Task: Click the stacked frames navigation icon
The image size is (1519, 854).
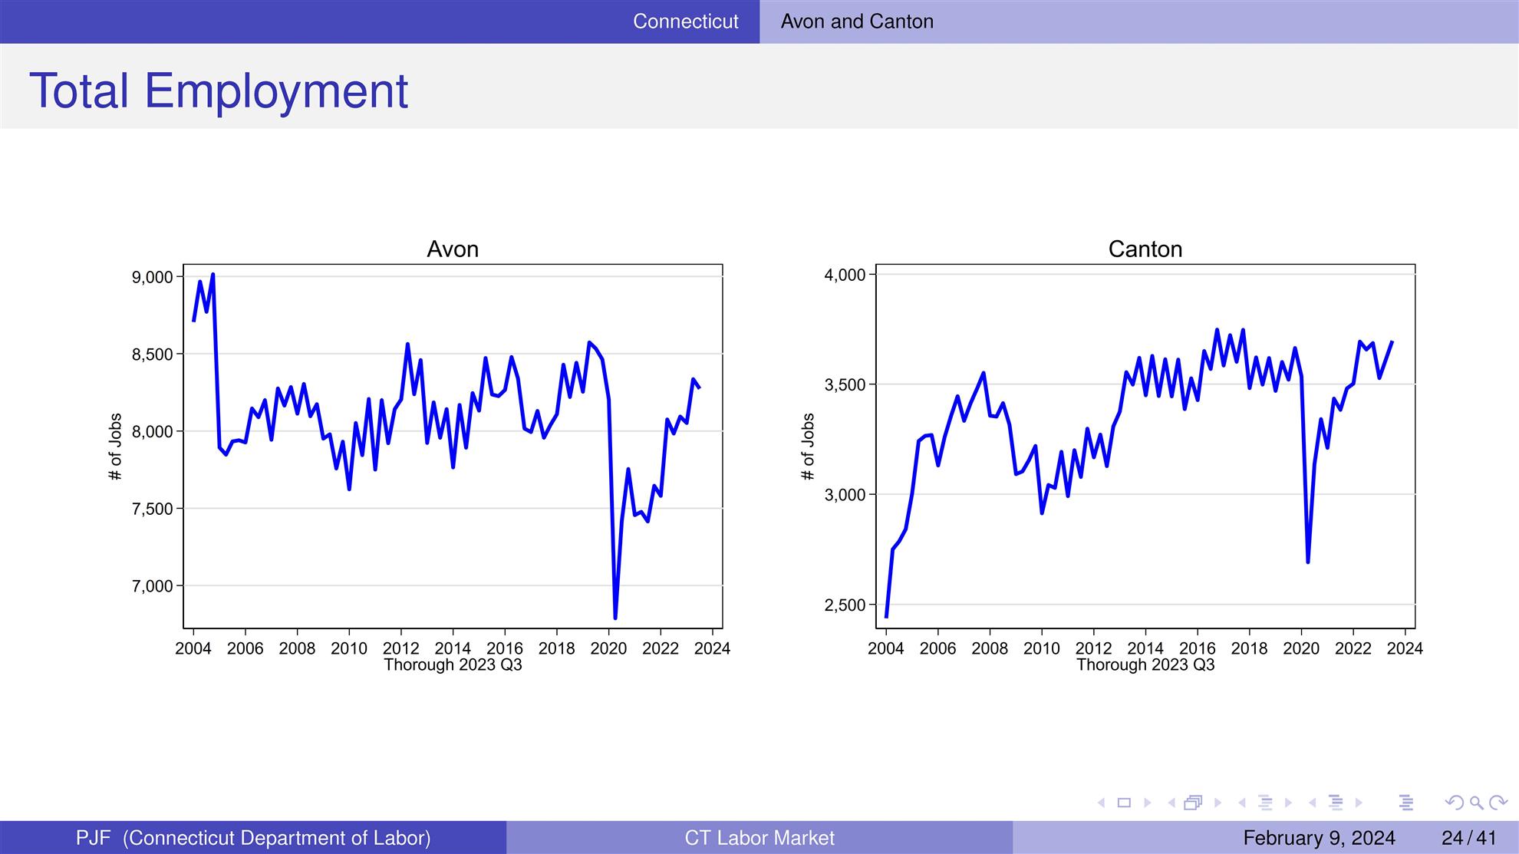Action: click(x=1193, y=803)
